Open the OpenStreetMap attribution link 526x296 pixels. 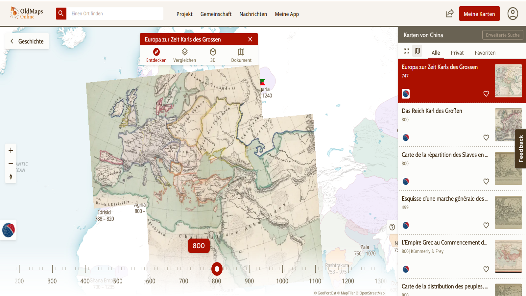point(370,293)
